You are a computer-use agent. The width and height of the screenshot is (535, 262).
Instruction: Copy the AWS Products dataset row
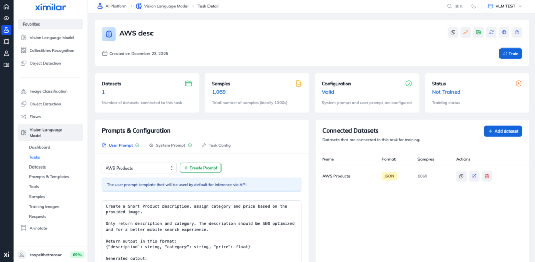[x=461, y=176]
